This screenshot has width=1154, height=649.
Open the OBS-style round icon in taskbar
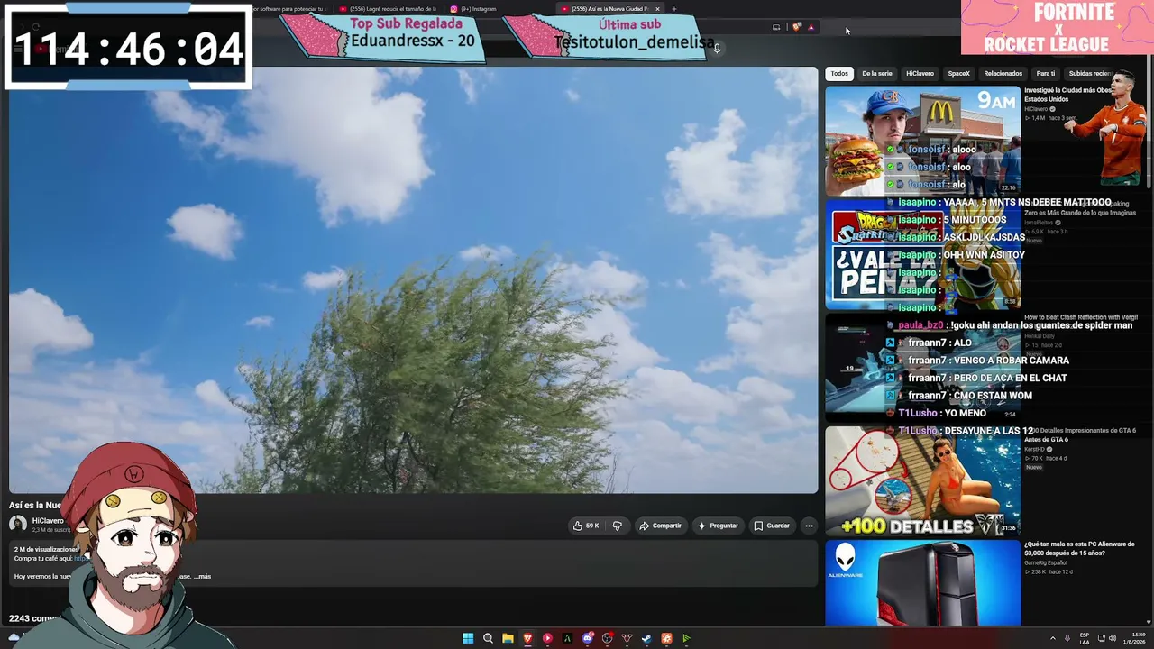(x=607, y=638)
